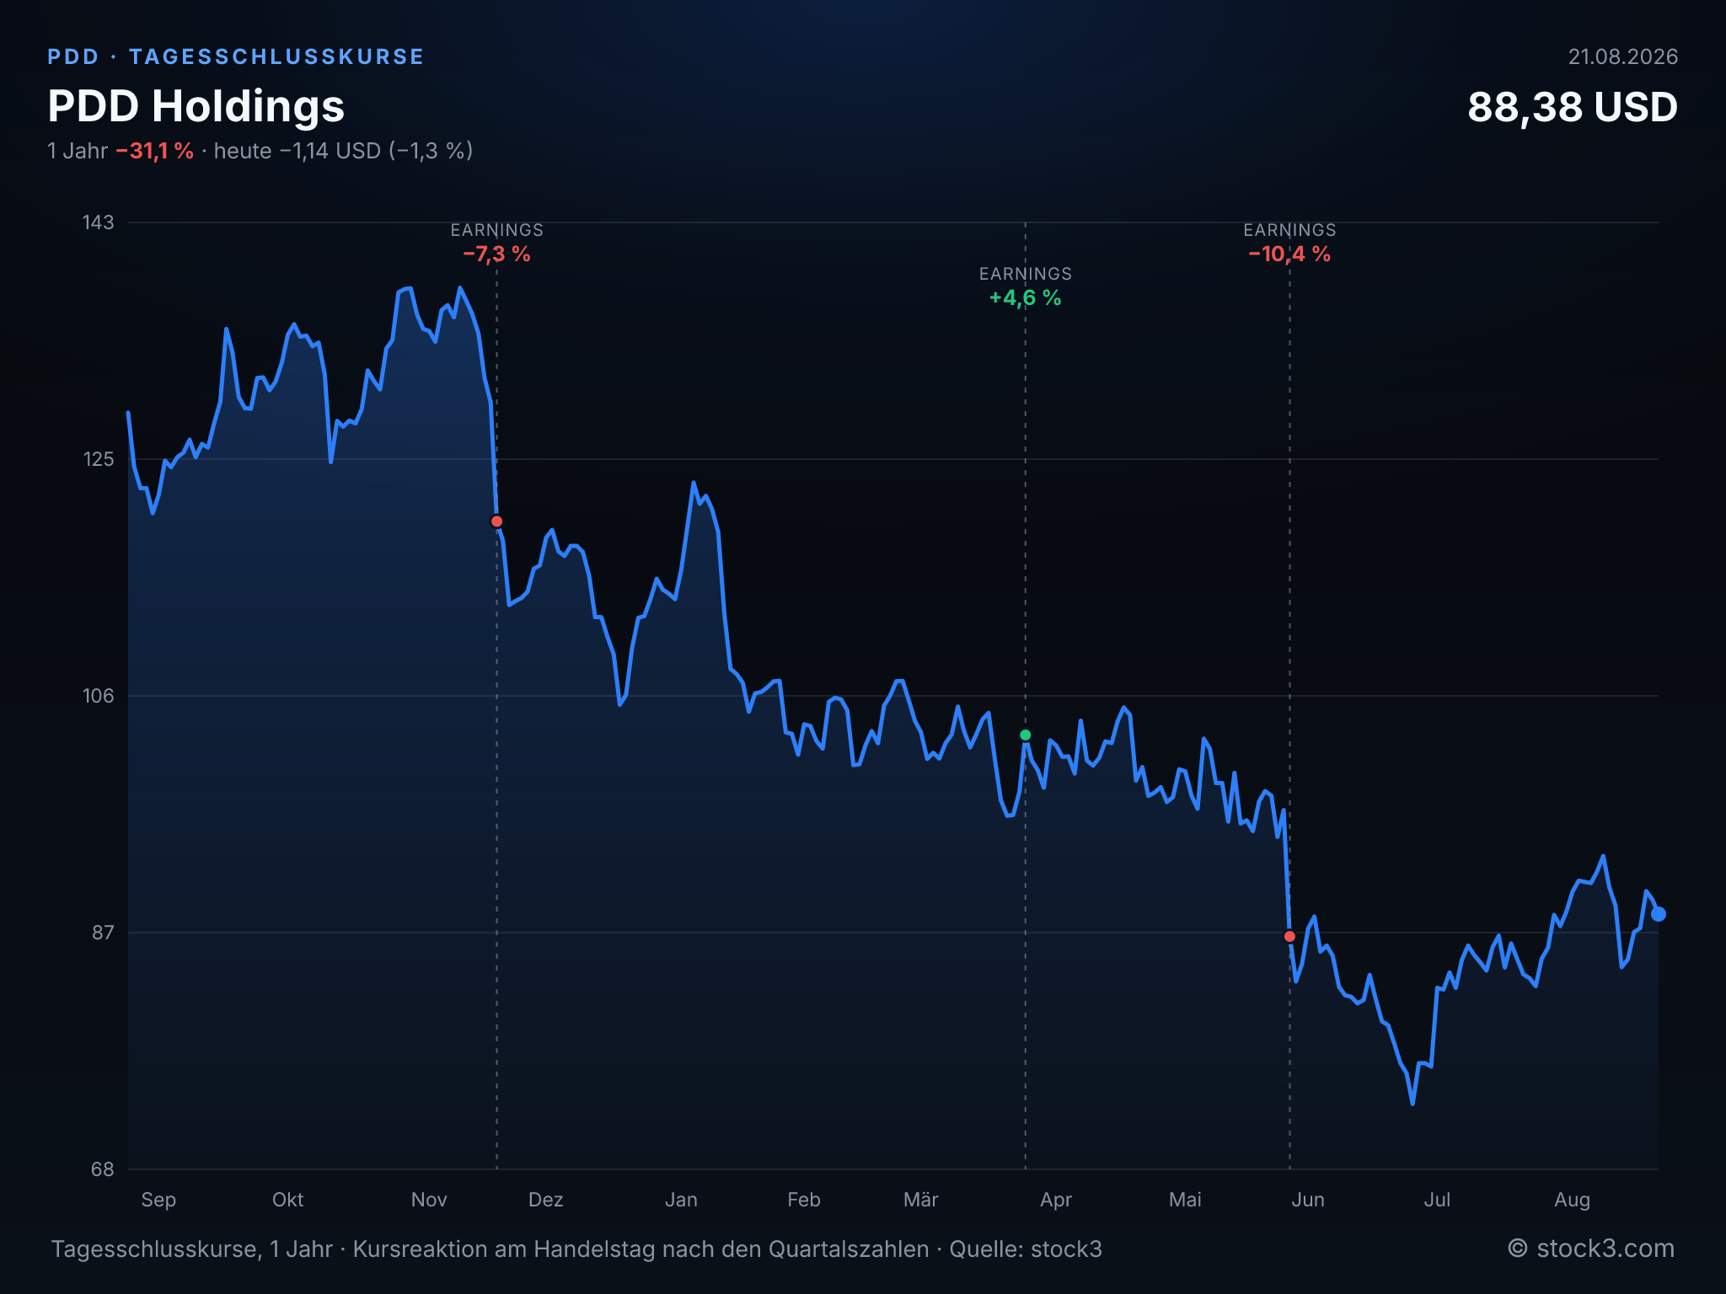1726x1294 pixels.
Task: Click the "Jan" month label
Action: click(x=681, y=1200)
